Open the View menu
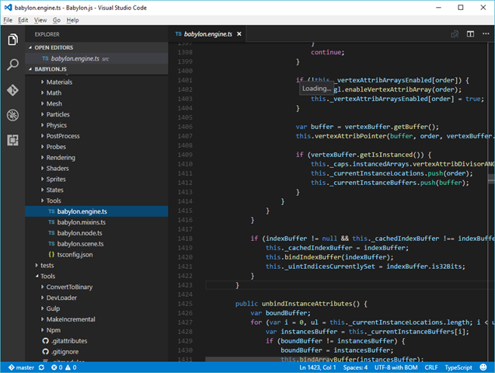 pos(40,20)
